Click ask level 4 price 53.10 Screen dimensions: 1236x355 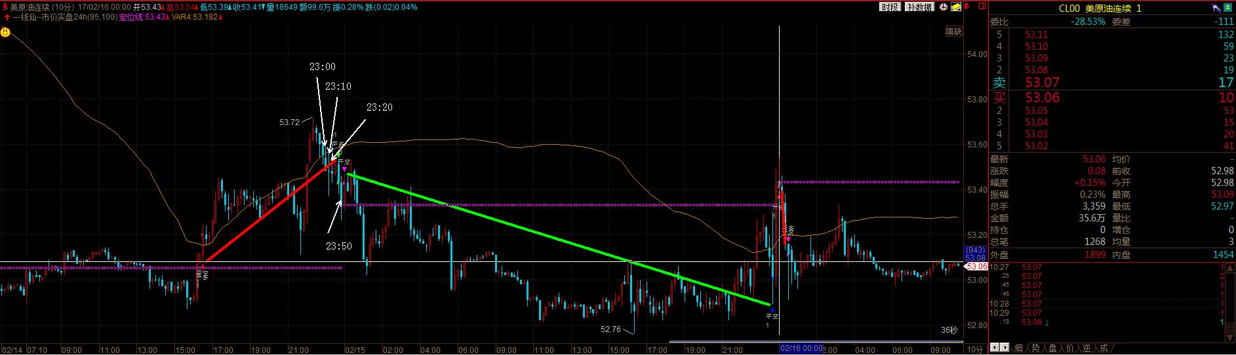click(x=1037, y=47)
